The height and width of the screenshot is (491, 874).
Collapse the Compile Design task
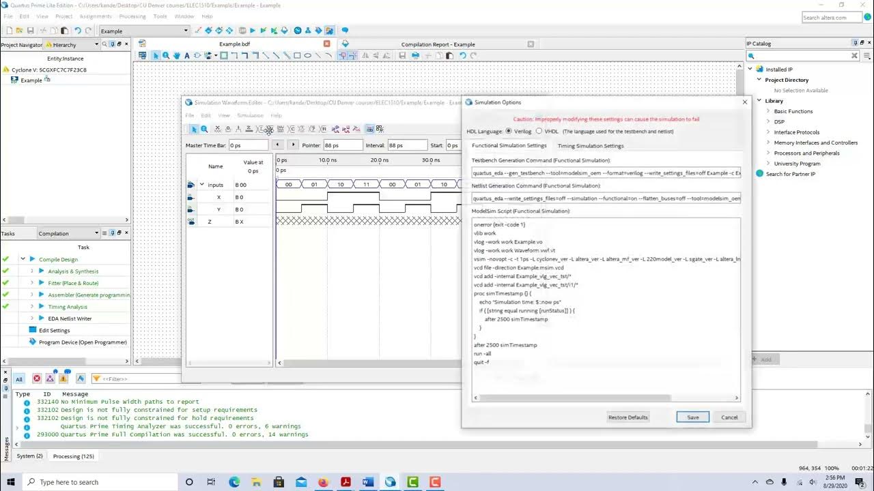[x=23, y=259]
